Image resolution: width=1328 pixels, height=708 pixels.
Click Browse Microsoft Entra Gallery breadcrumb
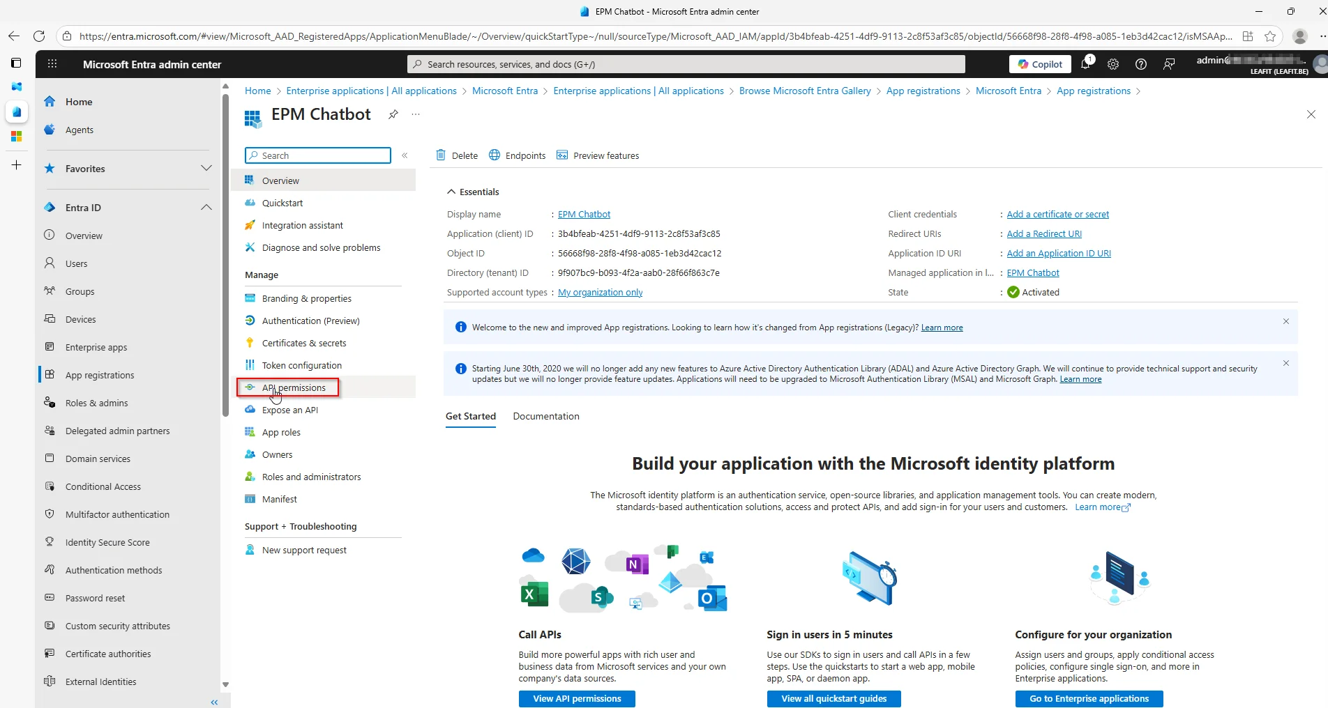coord(805,91)
